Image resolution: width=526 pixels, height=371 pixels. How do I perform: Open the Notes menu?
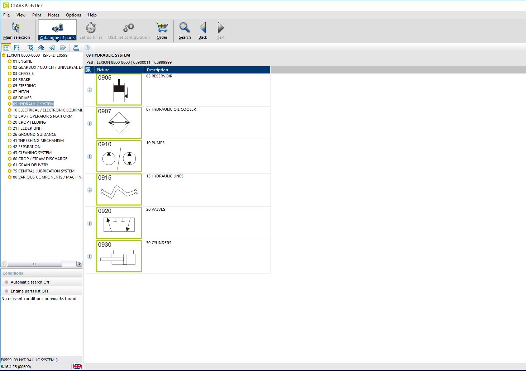coord(53,15)
